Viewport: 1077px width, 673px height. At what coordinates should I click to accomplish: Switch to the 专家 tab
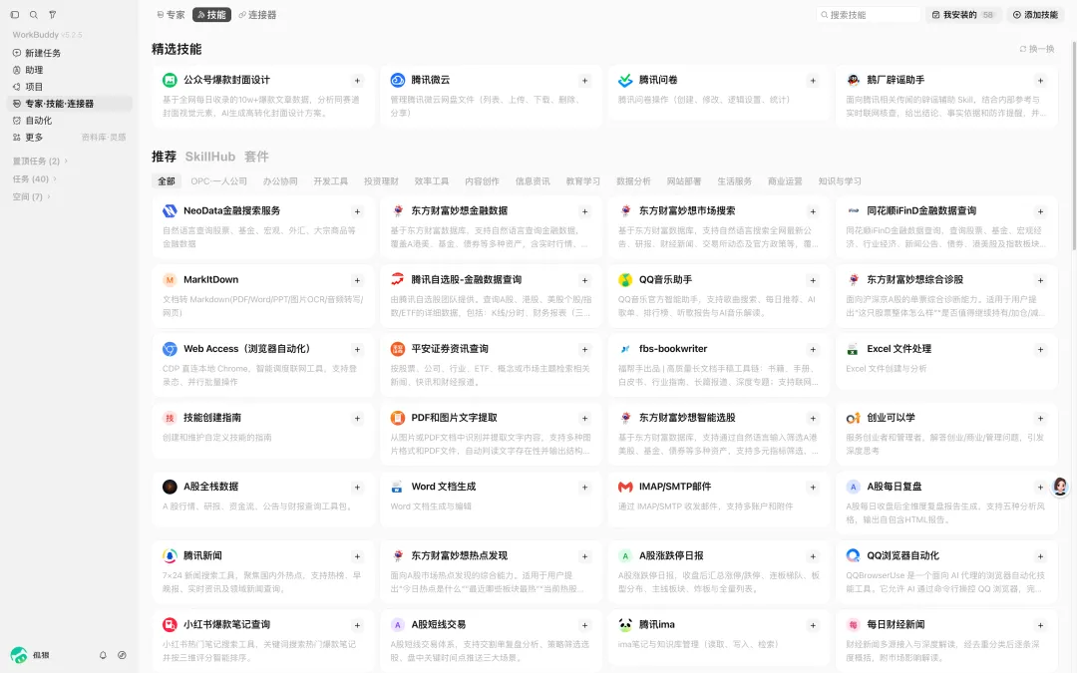[x=171, y=14]
